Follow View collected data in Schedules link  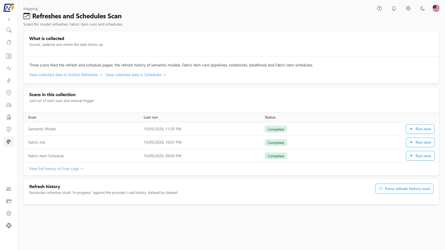[x=136, y=75]
